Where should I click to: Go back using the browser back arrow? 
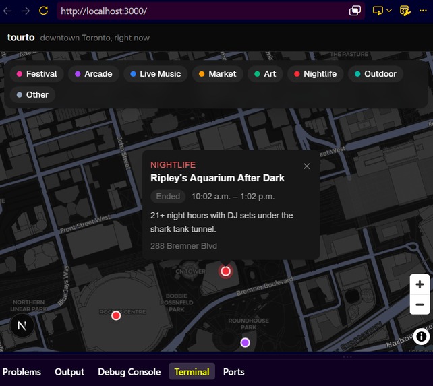(7, 11)
